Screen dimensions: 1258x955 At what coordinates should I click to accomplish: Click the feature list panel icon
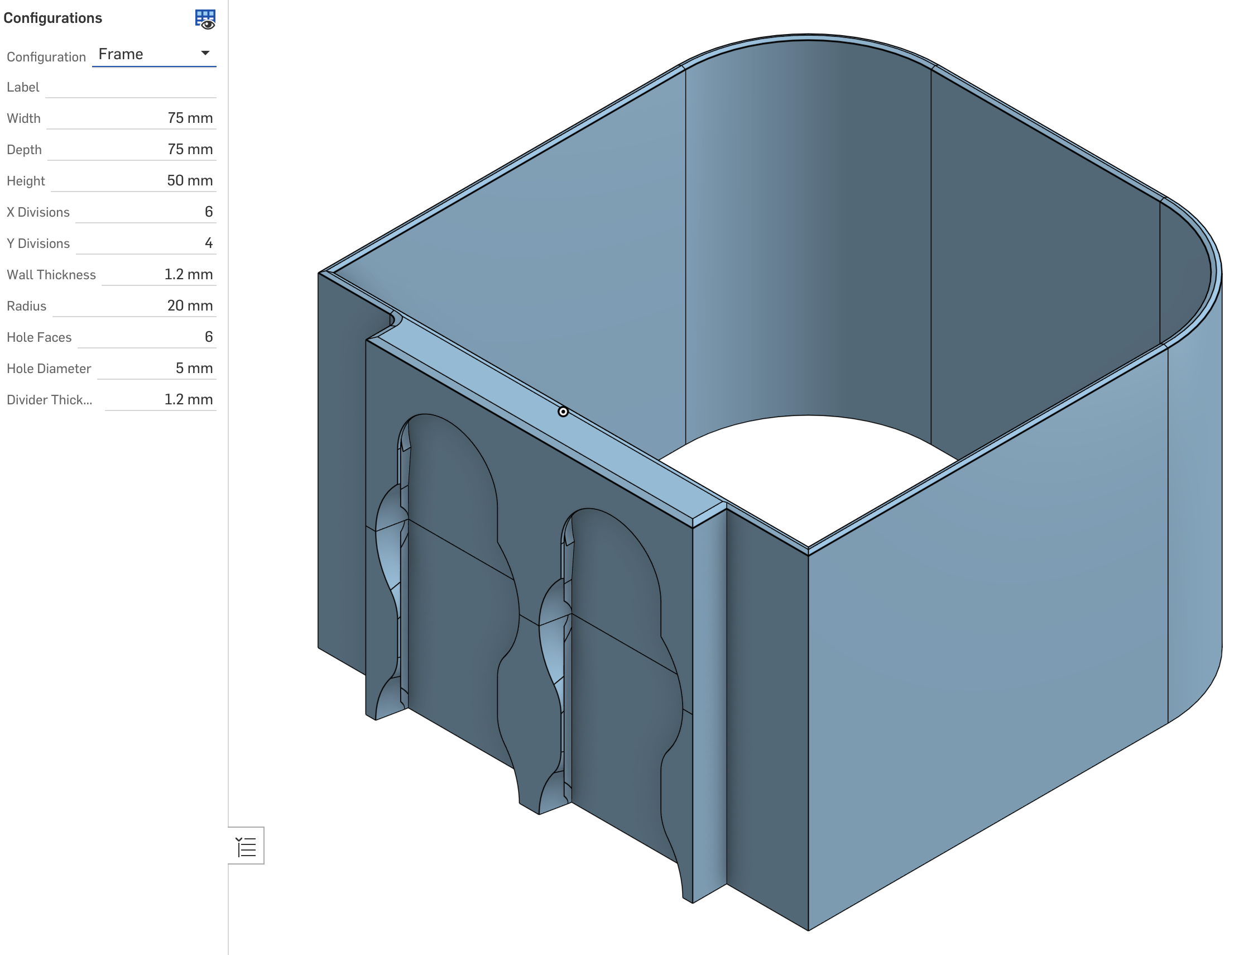[x=246, y=846]
